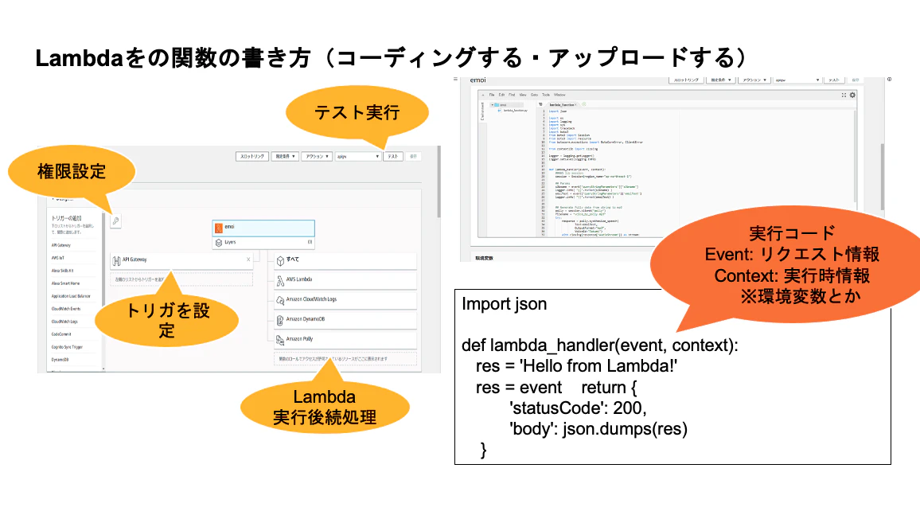Click the Amazon DynamoDB resource icon

point(280,320)
